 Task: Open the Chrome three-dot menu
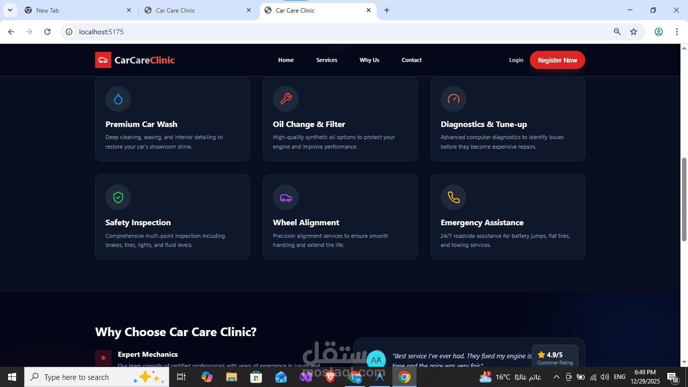(x=677, y=32)
